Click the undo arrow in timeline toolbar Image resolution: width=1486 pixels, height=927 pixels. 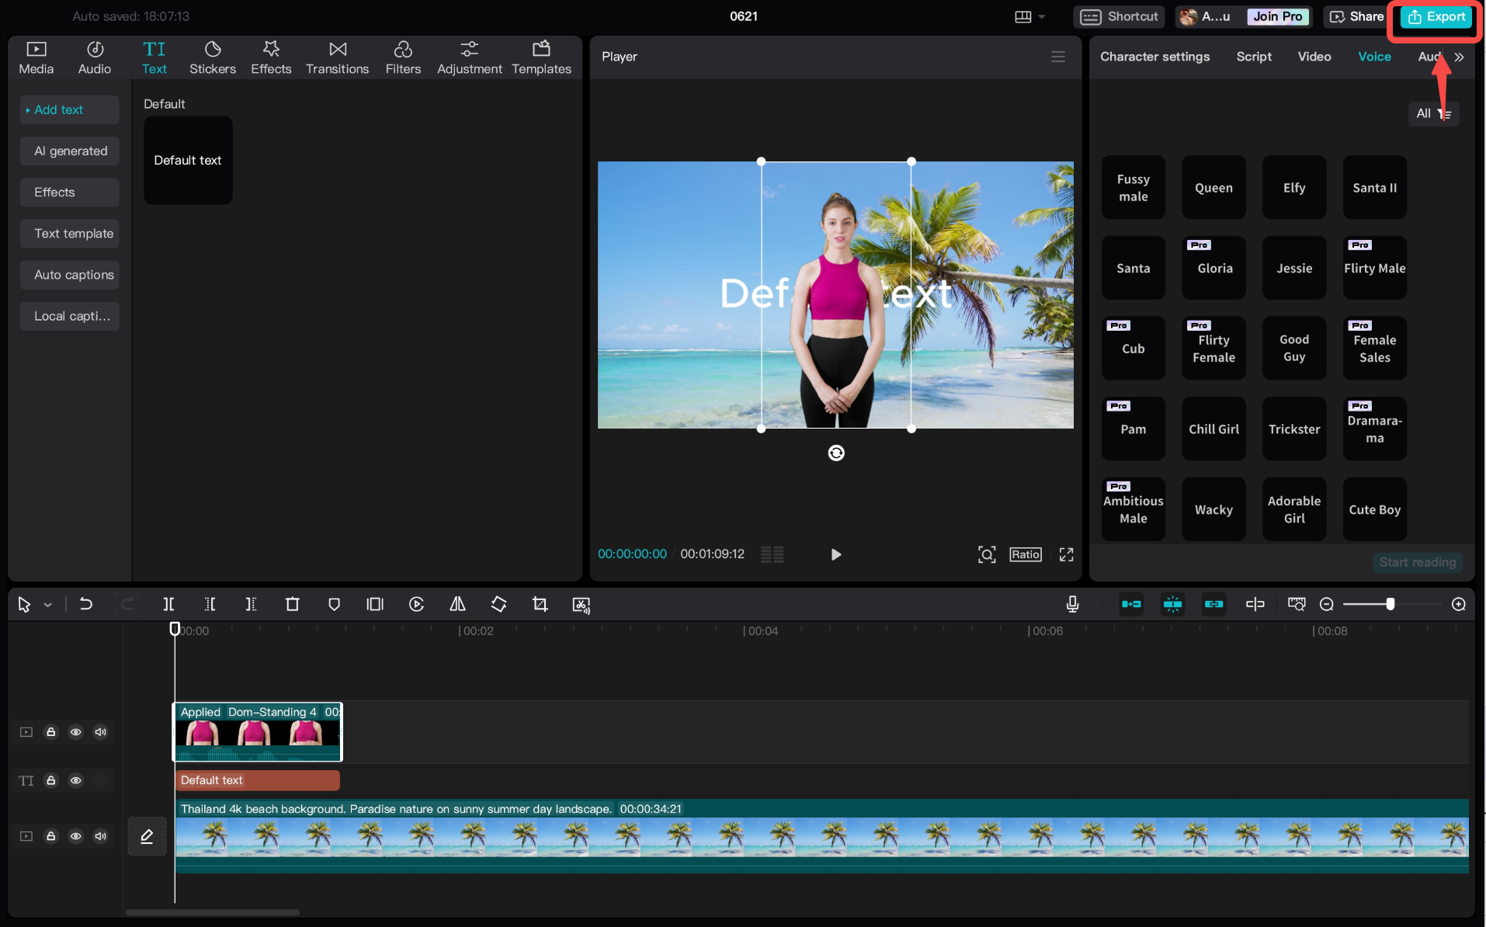[x=86, y=604]
